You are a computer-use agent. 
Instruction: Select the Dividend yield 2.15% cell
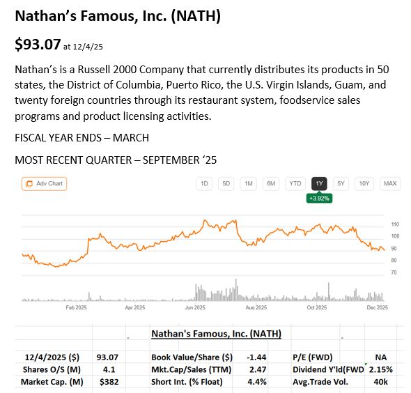[380, 370]
